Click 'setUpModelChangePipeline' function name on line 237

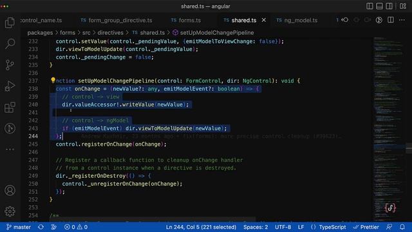116,81
